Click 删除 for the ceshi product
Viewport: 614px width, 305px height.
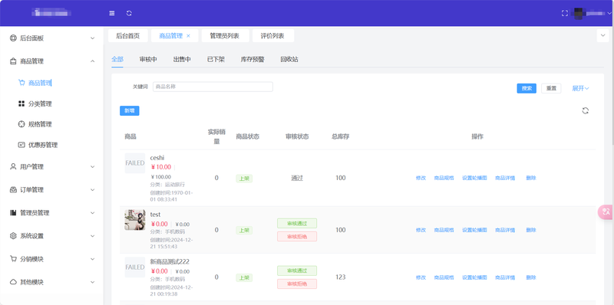[x=531, y=178]
